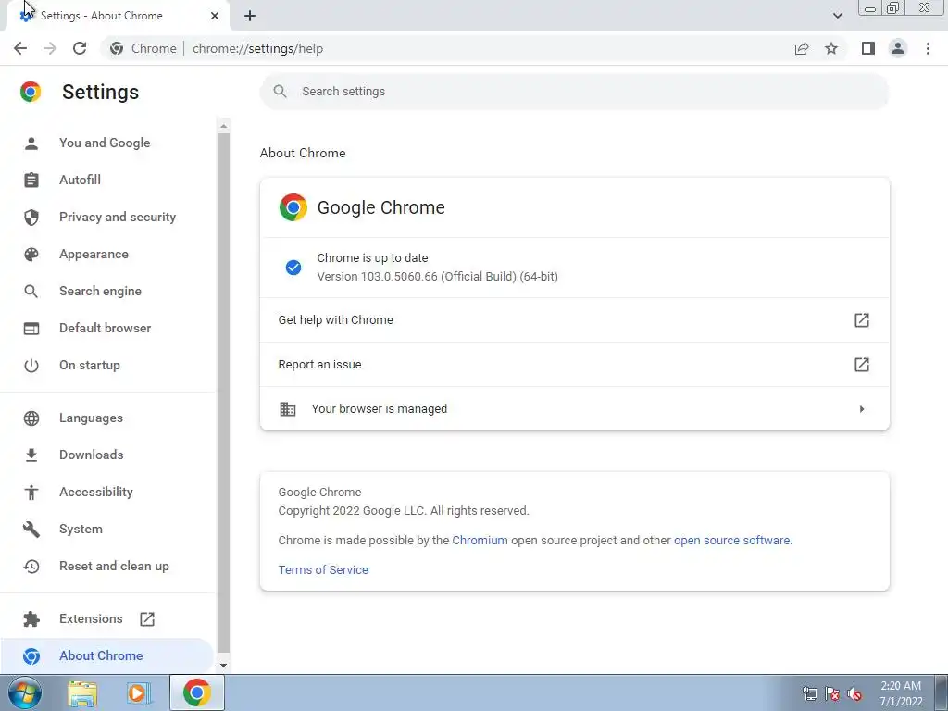Follow the open source software link
The height and width of the screenshot is (711, 948).
731,540
